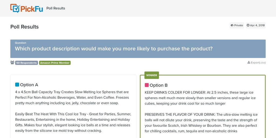This screenshot has width=276, height=138.
Task: Select the 50 Respondents tag
Action: [26, 63]
